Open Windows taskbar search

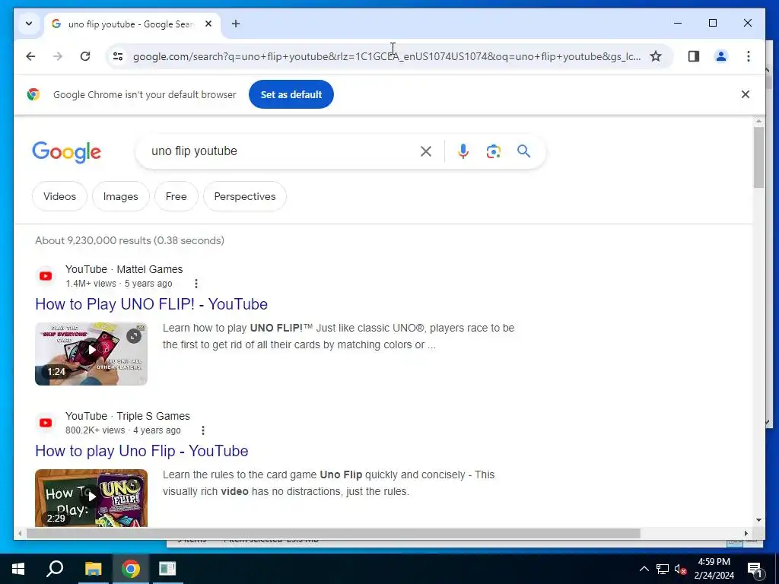tap(55, 569)
